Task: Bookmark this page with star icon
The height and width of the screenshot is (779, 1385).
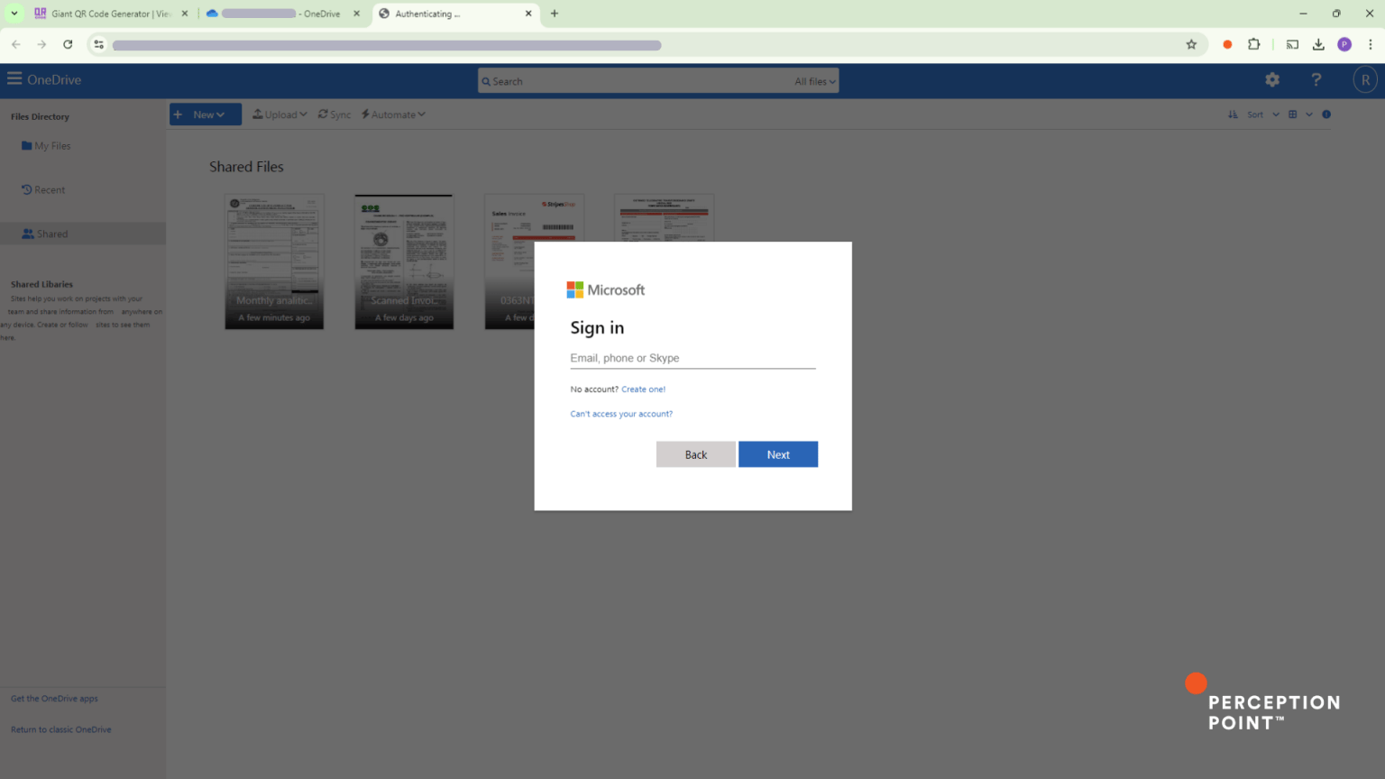Action: pos(1191,44)
